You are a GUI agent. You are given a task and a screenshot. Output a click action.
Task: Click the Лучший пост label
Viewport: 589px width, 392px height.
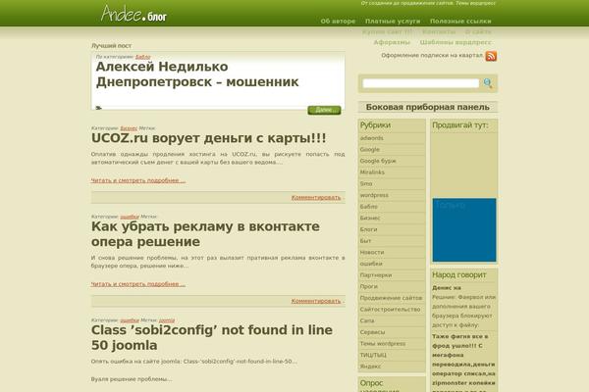111,46
